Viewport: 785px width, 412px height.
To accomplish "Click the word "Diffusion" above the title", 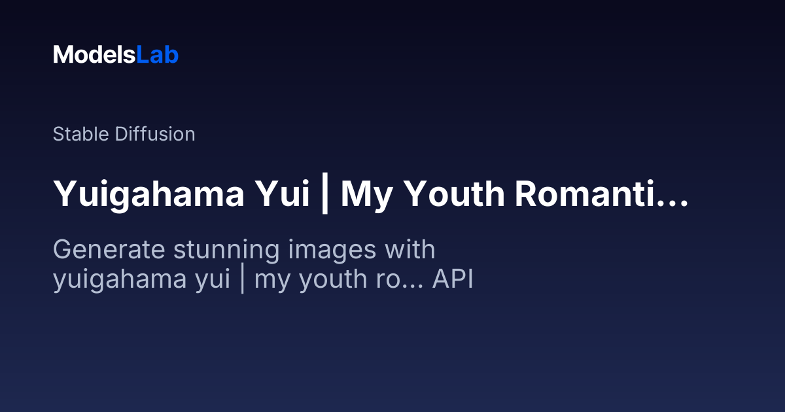I will tap(154, 134).
